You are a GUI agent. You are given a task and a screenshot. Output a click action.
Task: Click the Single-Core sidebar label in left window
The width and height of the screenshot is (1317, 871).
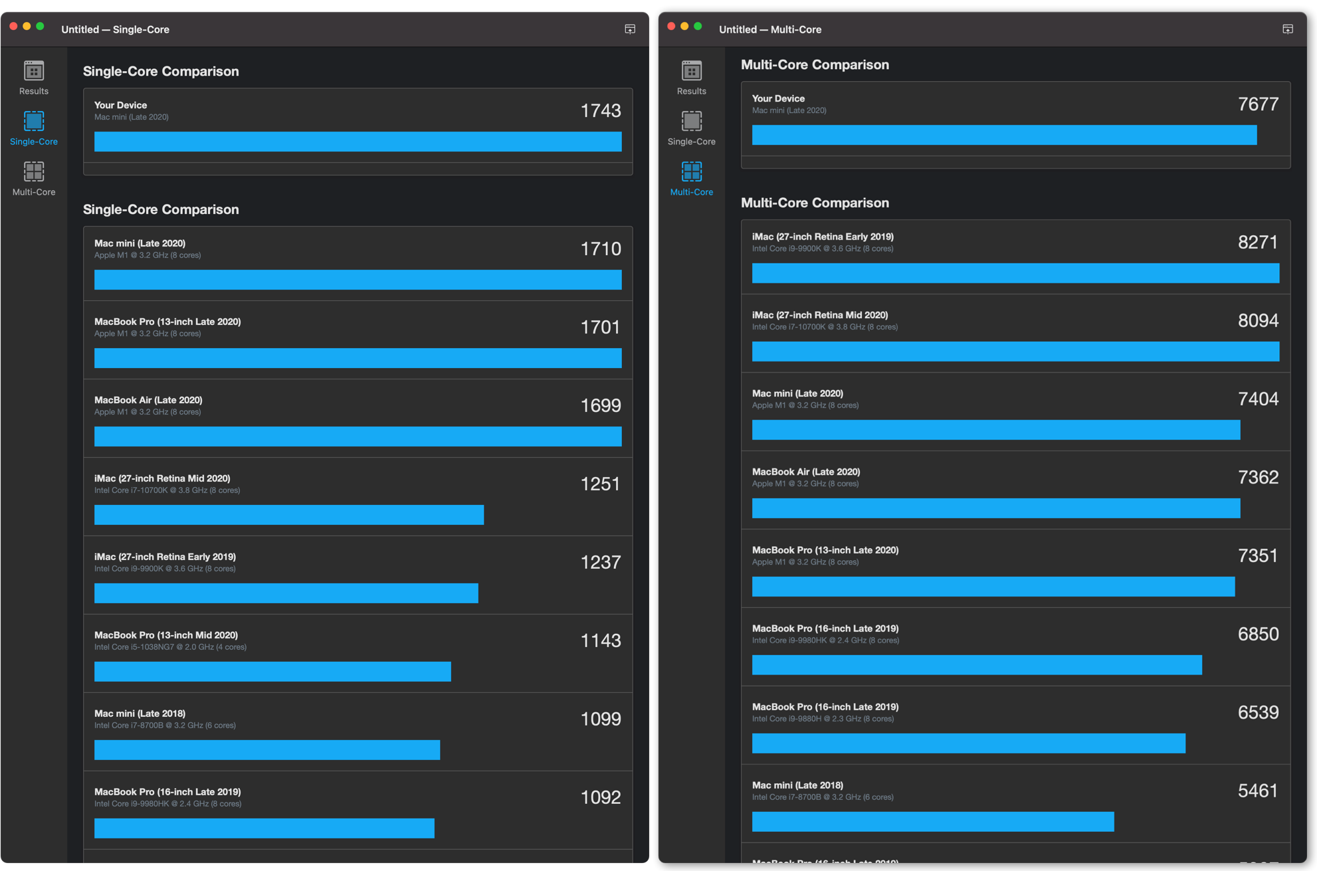[33, 142]
